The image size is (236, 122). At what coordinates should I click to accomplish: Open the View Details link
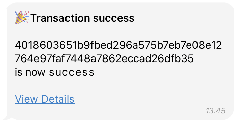(x=45, y=99)
